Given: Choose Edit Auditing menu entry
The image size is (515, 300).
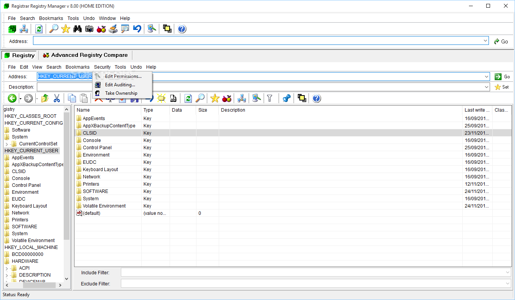Looking at the screenshot, I should [122, 85].
